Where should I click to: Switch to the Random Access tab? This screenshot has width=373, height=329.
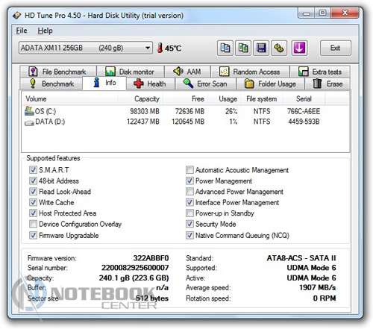[250, 72]
